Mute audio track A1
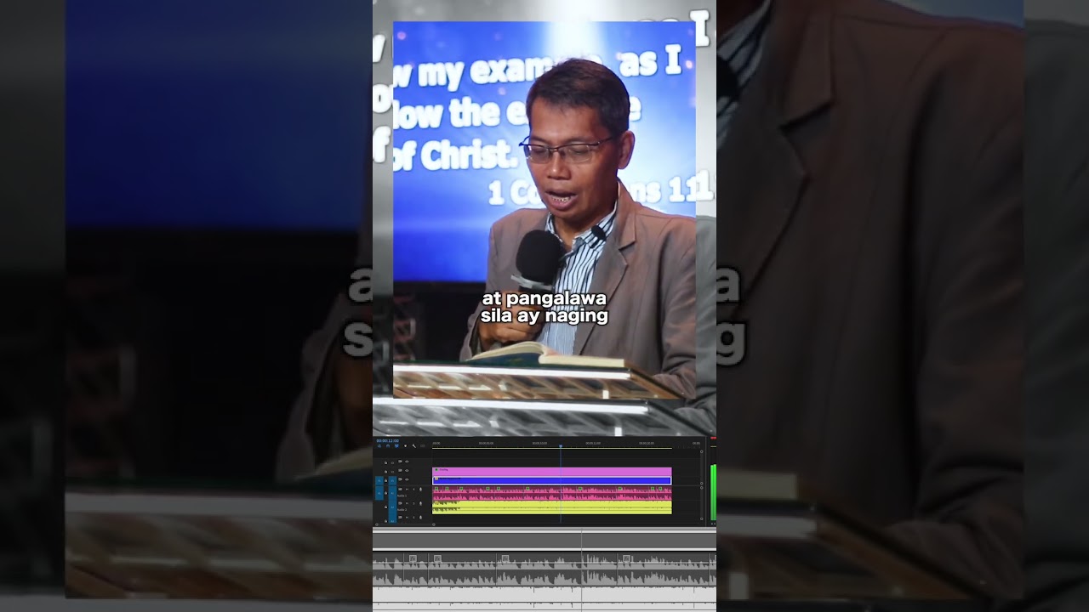1089x612 pixels. point(408,490)
